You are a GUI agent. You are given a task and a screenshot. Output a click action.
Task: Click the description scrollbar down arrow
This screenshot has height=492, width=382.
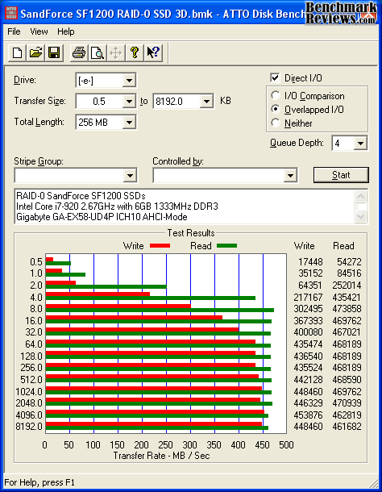point(360,216)
